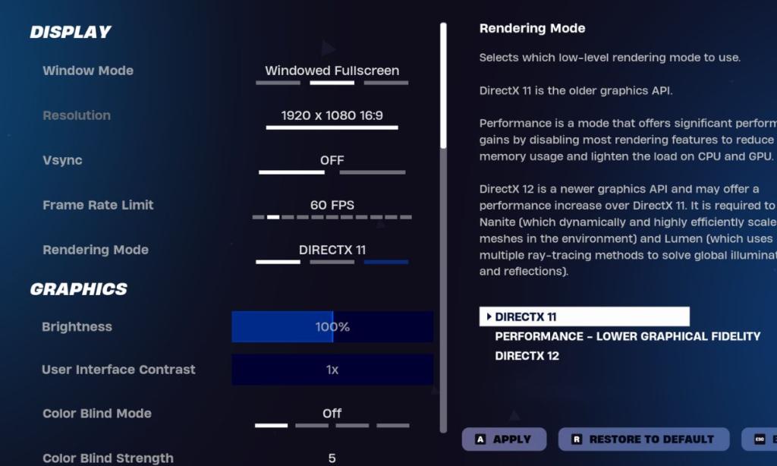
Task: Click the filled segment under Frame Rate Limit
Action: tap(273, 217)
